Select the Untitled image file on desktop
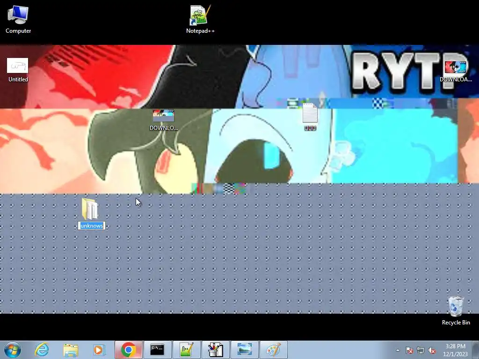The image size is (479, 359). (x=18, y=70)
